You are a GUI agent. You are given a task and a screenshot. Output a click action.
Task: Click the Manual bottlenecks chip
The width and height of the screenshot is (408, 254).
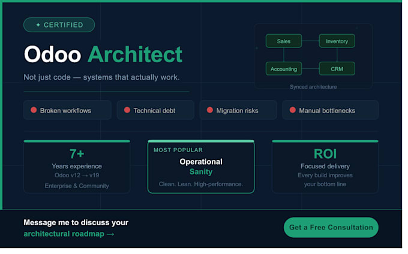330,110
